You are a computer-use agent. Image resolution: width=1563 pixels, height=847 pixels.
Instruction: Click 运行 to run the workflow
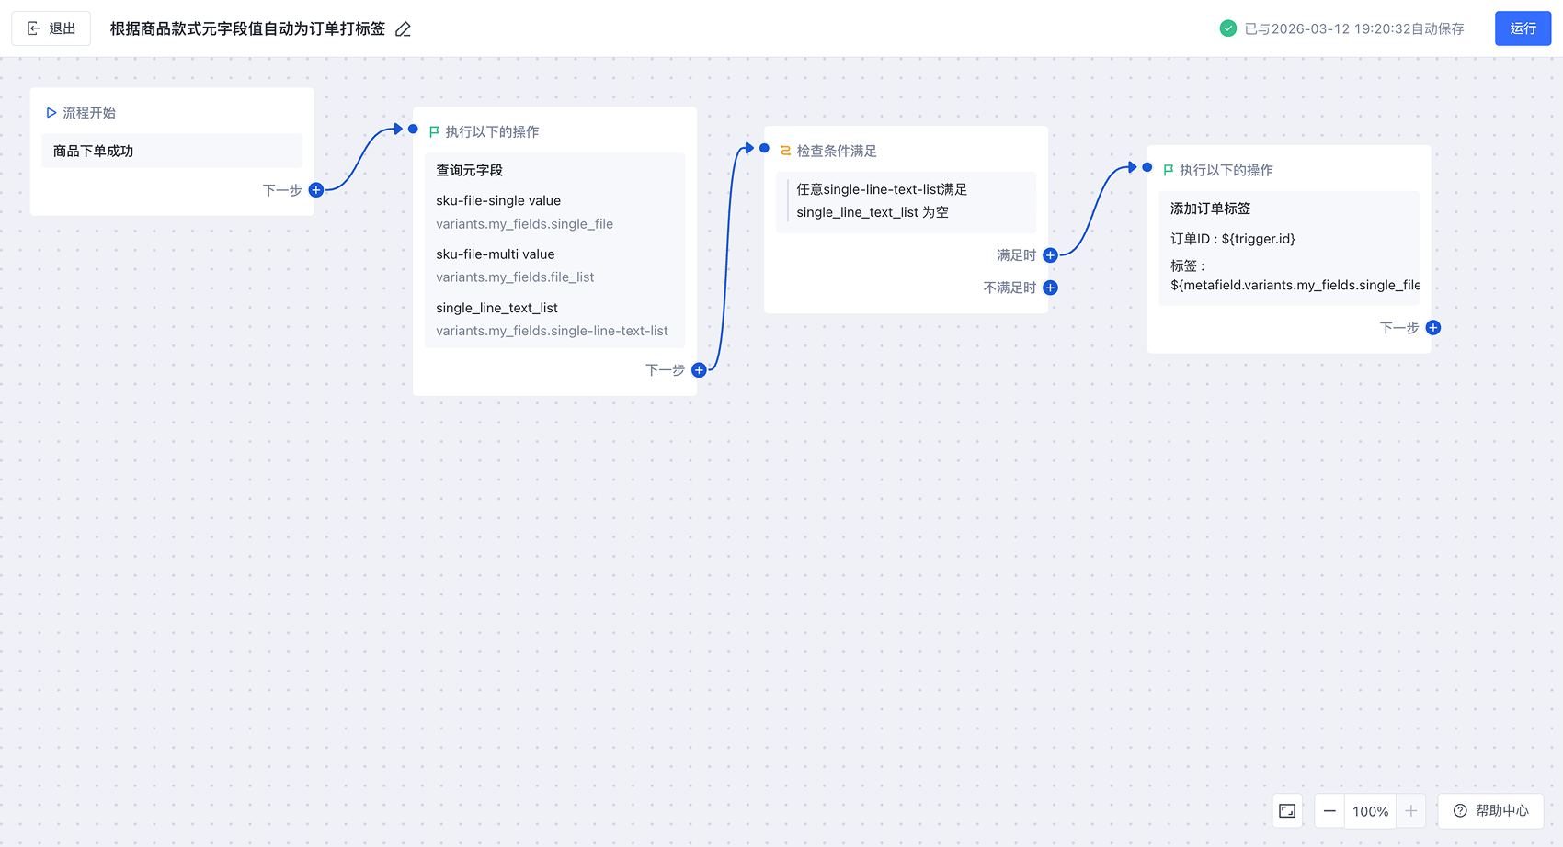[1523, 28]
